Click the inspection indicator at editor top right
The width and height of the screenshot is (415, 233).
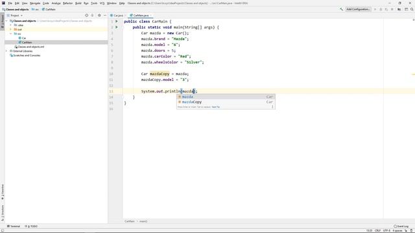(x=414, y=20)
